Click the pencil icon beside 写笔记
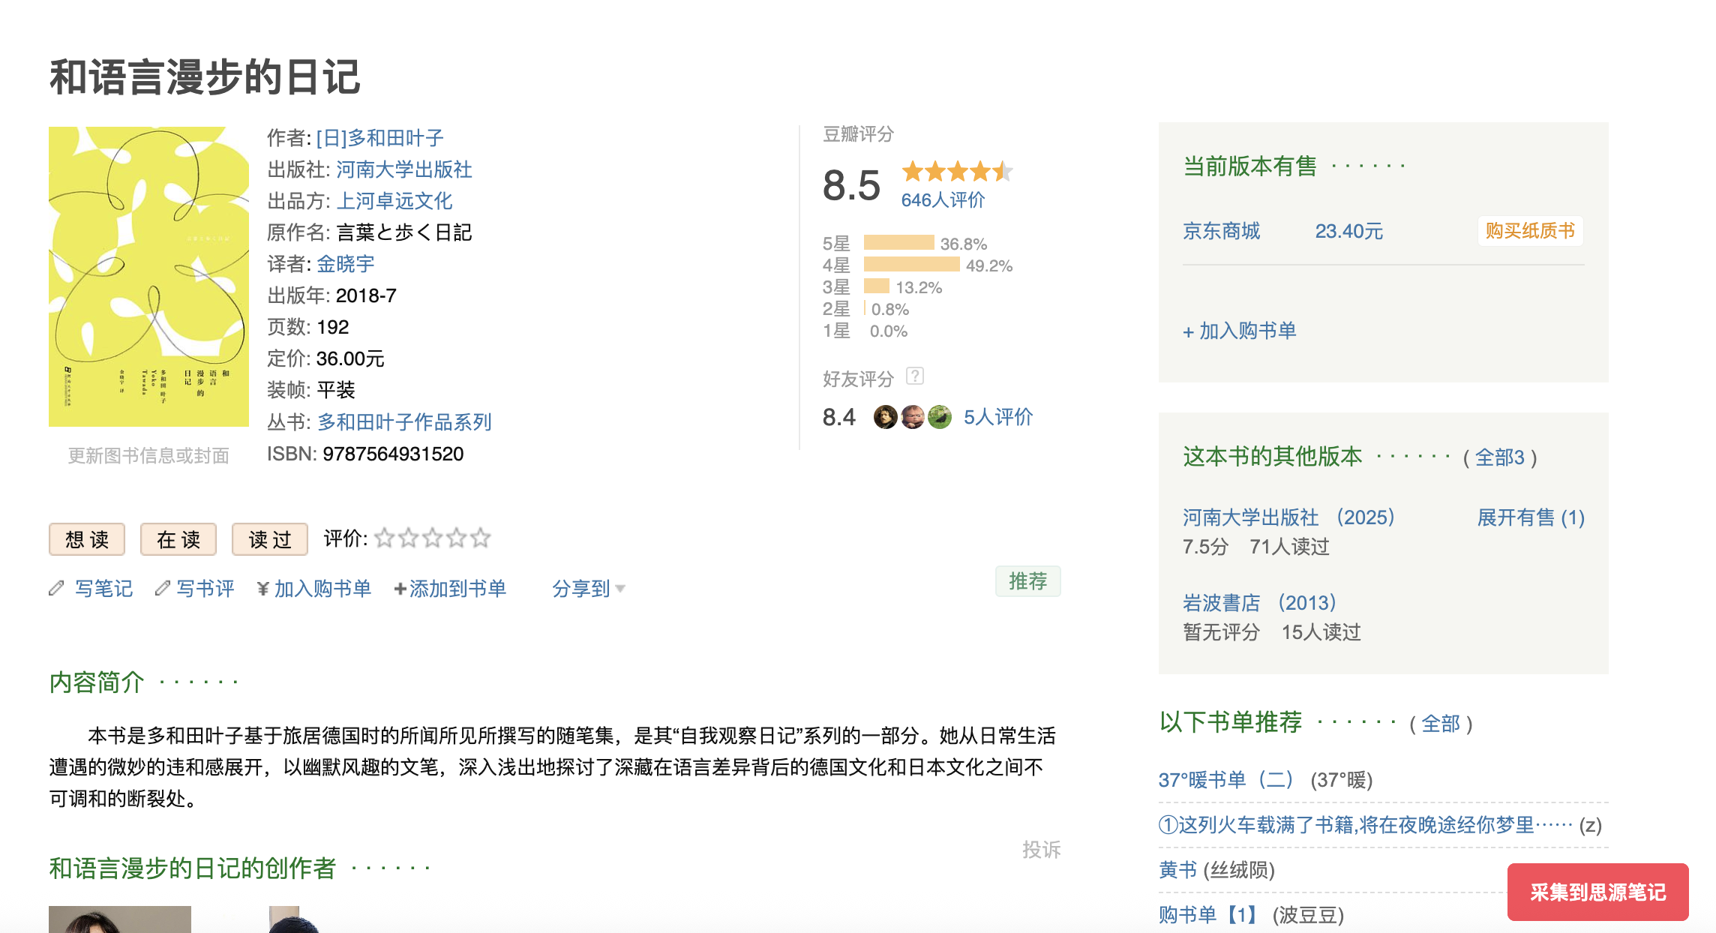Screen dimensions: 1716x933 56,589
